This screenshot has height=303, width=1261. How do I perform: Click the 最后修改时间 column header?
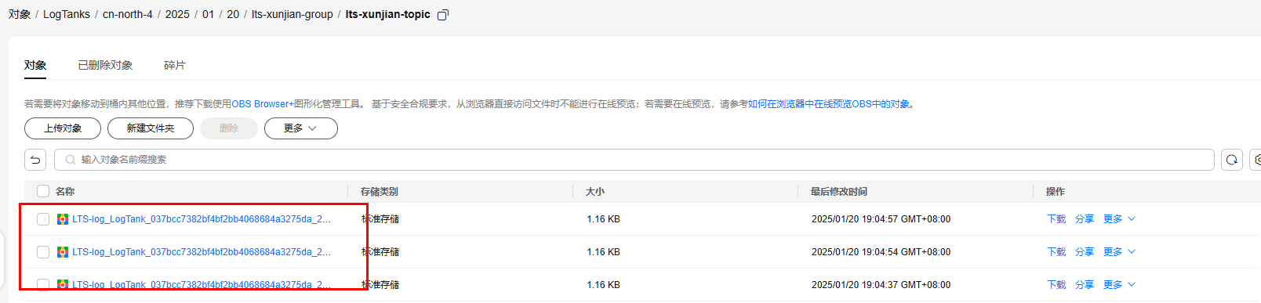(x=839, y=191)
